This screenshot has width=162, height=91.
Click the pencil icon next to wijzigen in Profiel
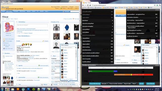[43, 41]
